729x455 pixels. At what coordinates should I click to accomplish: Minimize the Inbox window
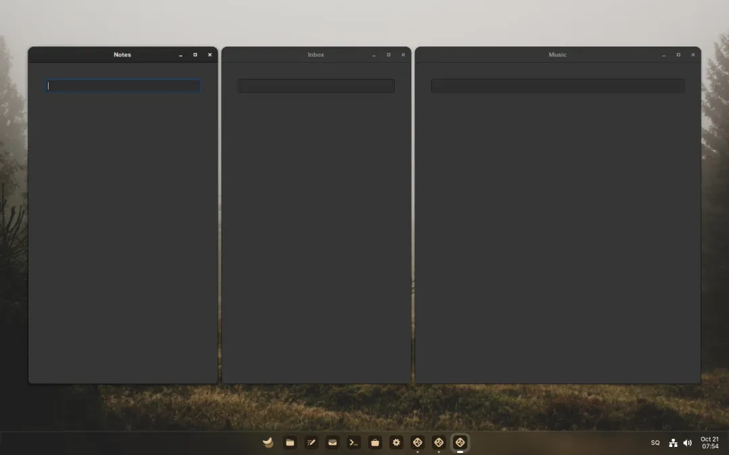(x=374, y=55)
